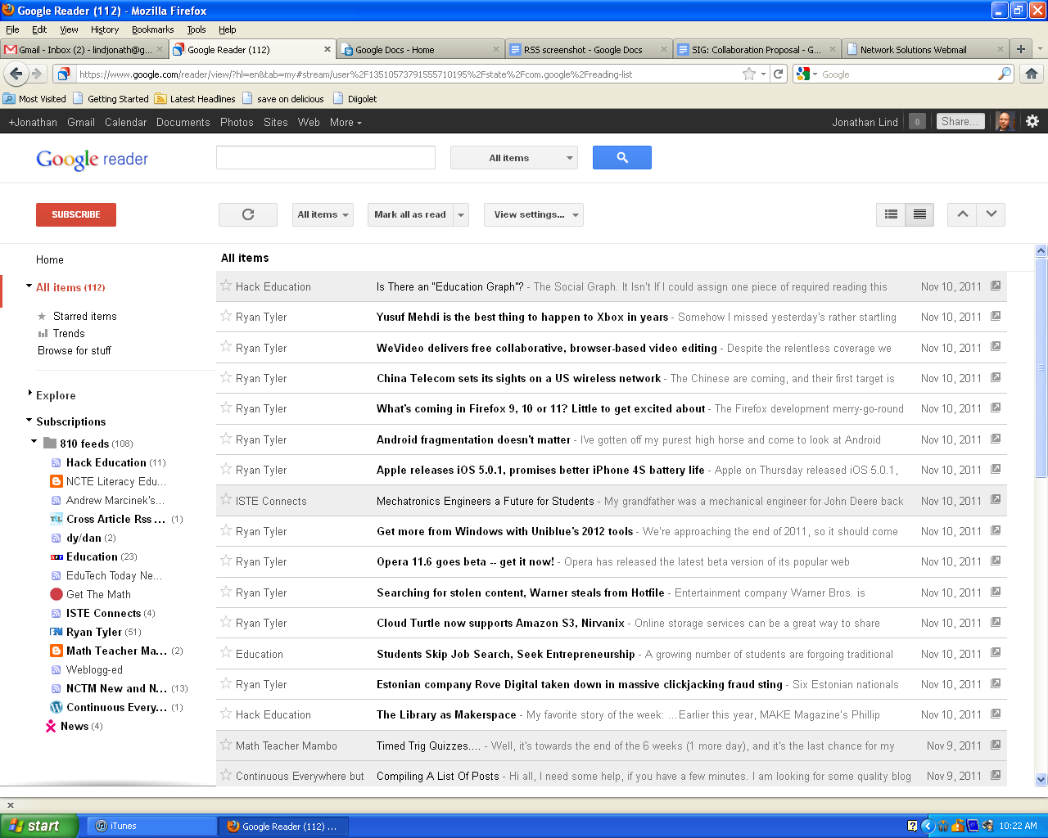
Task: Open the History menu
Action: coord(105,29)
